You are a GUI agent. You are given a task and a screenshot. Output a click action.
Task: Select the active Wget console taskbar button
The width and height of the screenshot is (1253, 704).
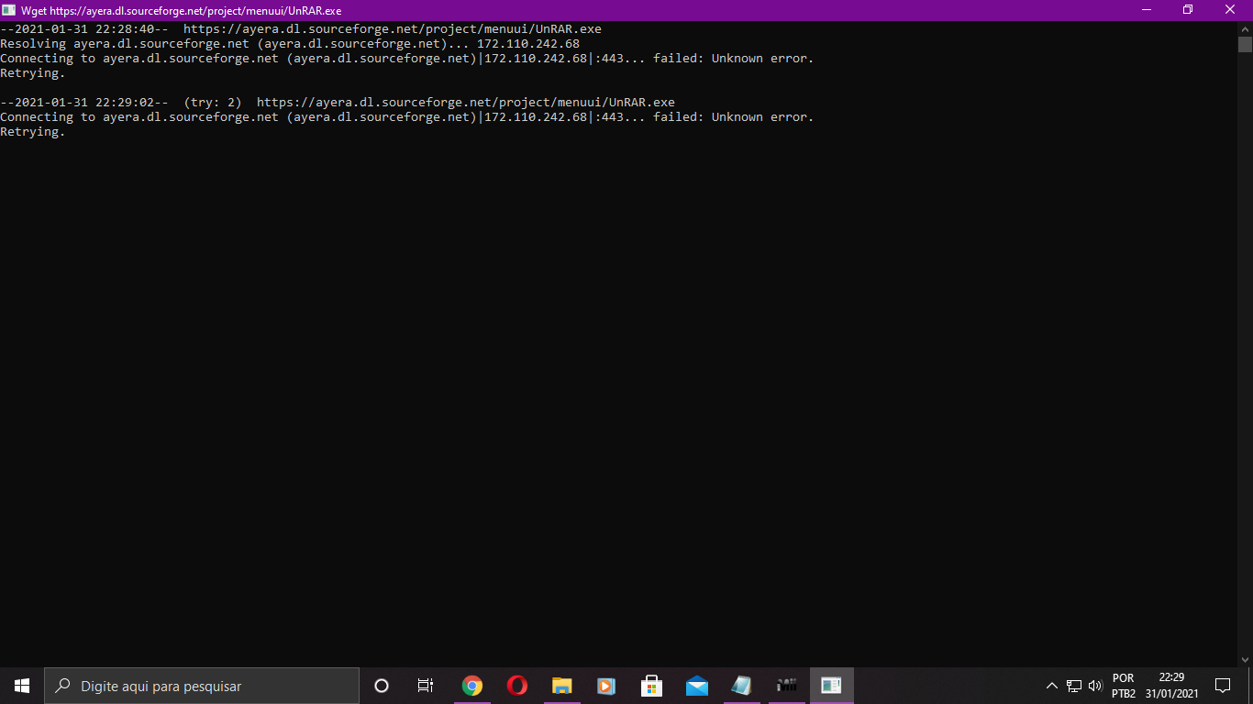tap(831, 686)
